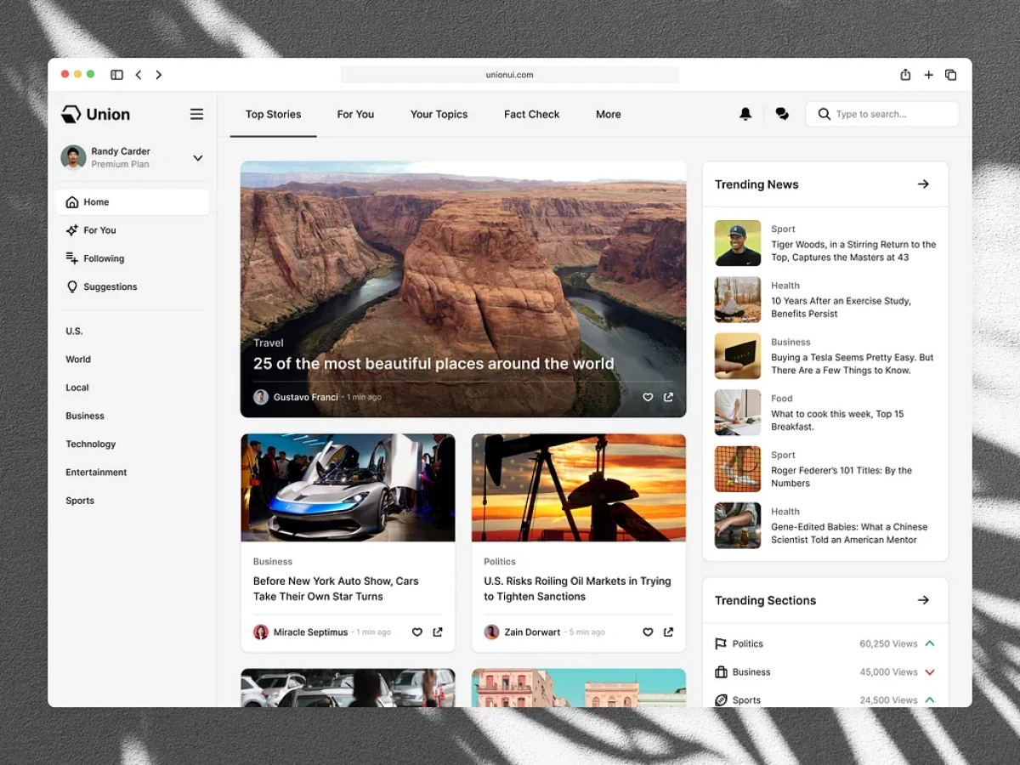Like the 25 most beautiful places article

click(x=648, y=397)
